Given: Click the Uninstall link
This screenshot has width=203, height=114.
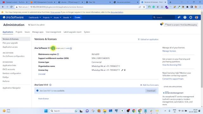Looking at the screenshot, I should point(42,74).
